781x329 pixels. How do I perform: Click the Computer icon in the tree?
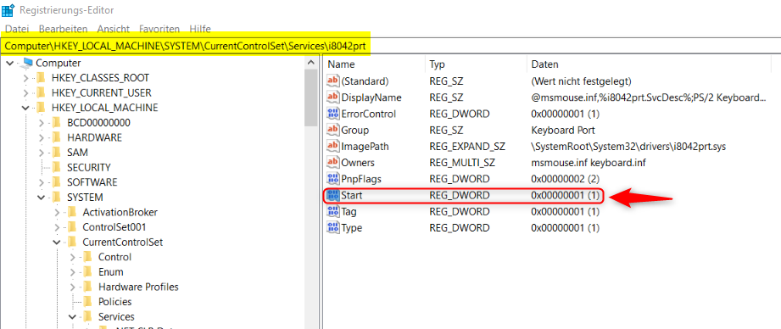28,63
